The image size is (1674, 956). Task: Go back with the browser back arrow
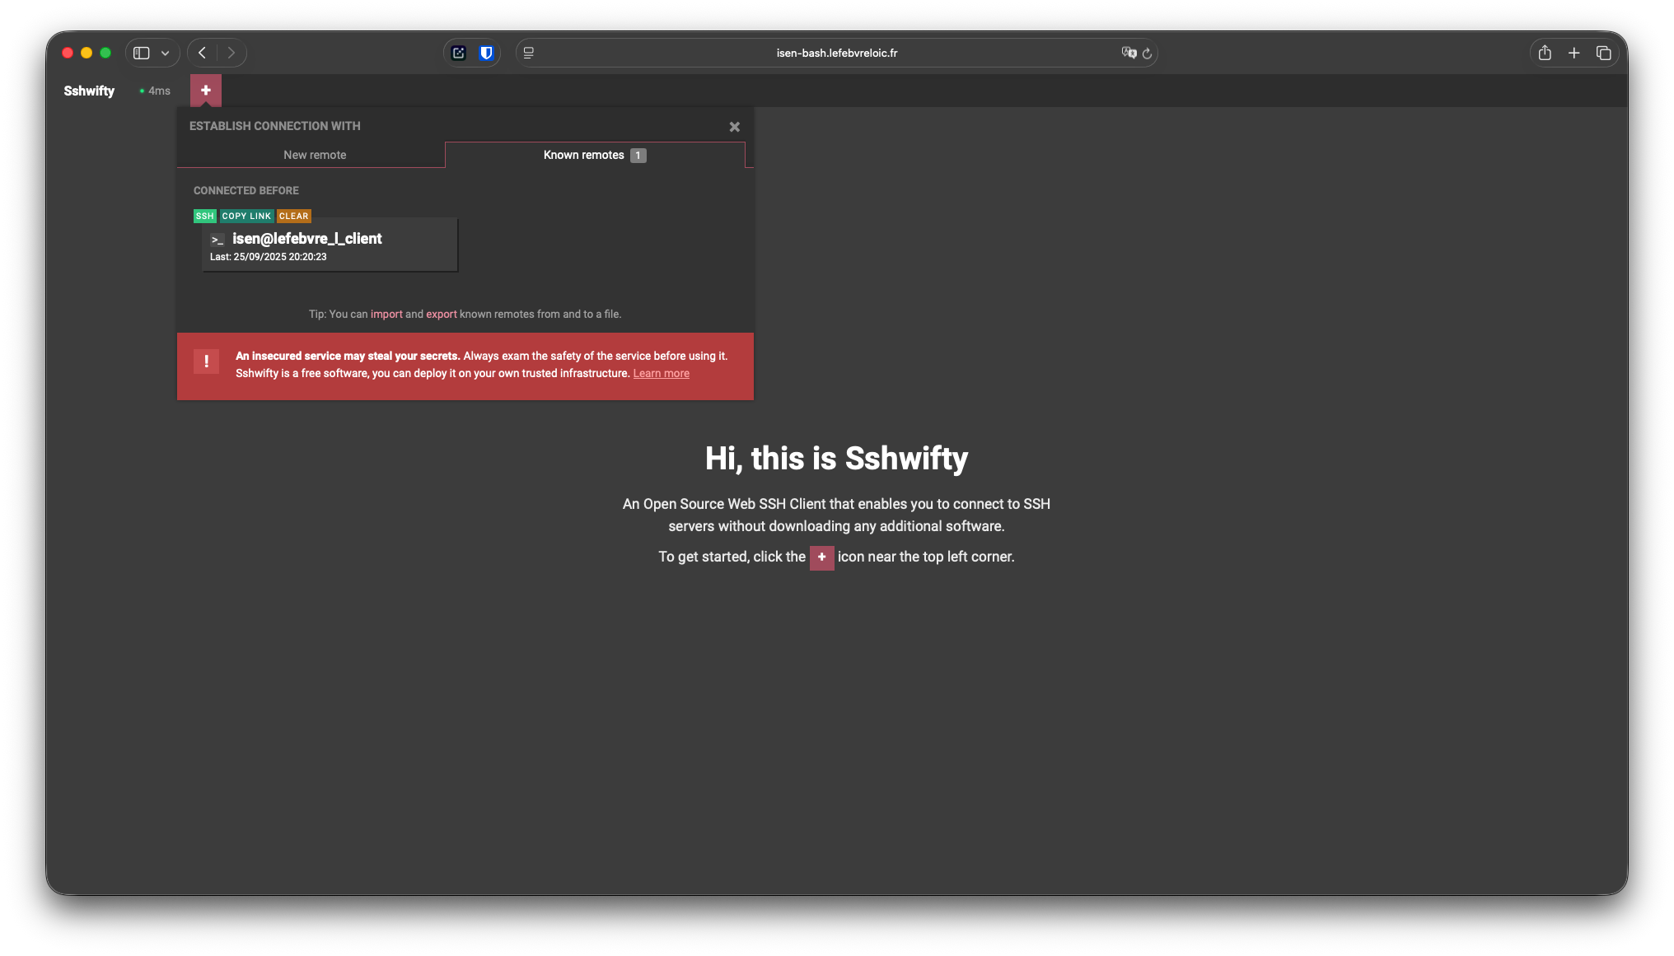click(202, 53)
